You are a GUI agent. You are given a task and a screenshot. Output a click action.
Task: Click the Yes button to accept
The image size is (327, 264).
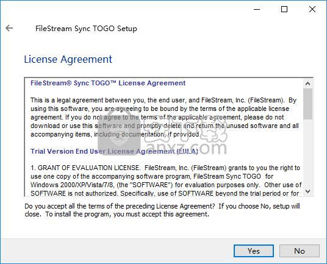click(254, 251)
